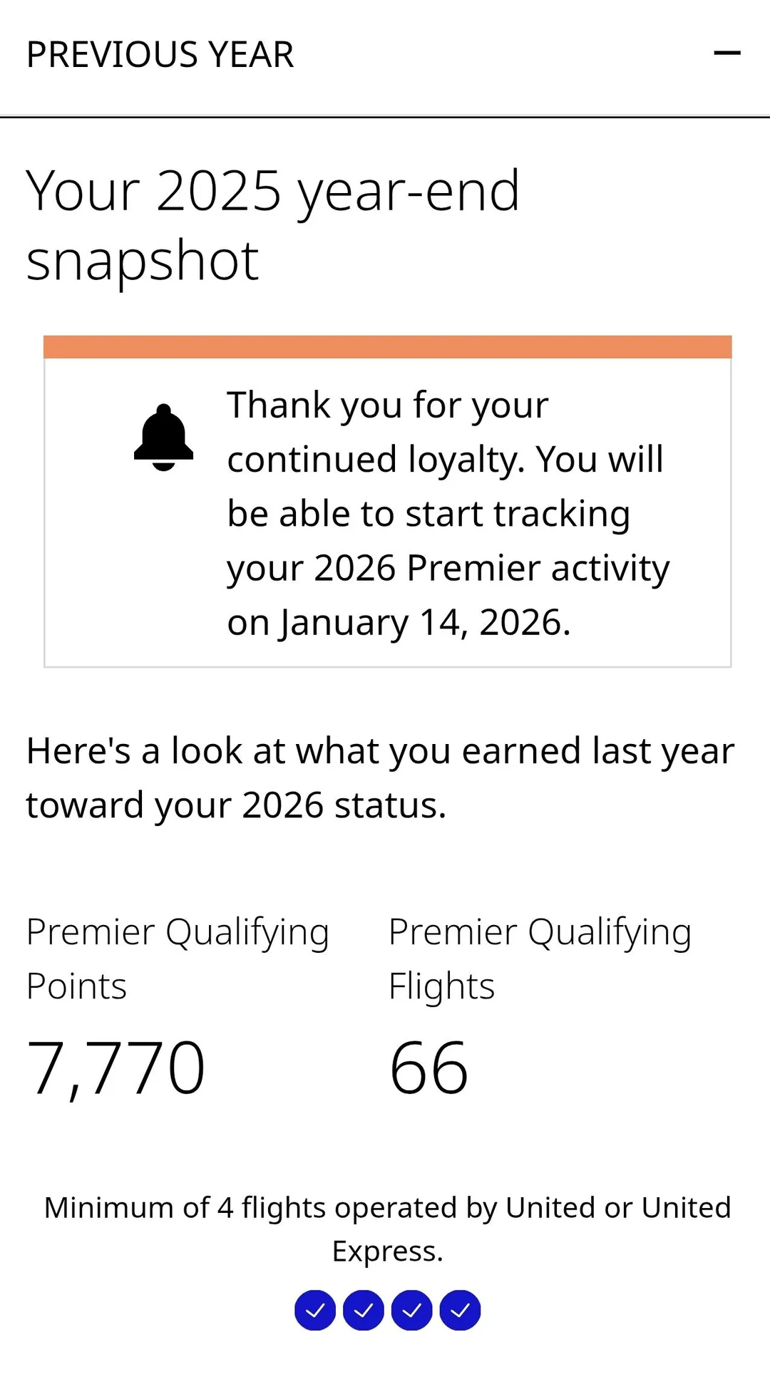The image size is (770, 1374).
Task: Click the "toward your 2026 status" text
Action: tap(236, 805)
